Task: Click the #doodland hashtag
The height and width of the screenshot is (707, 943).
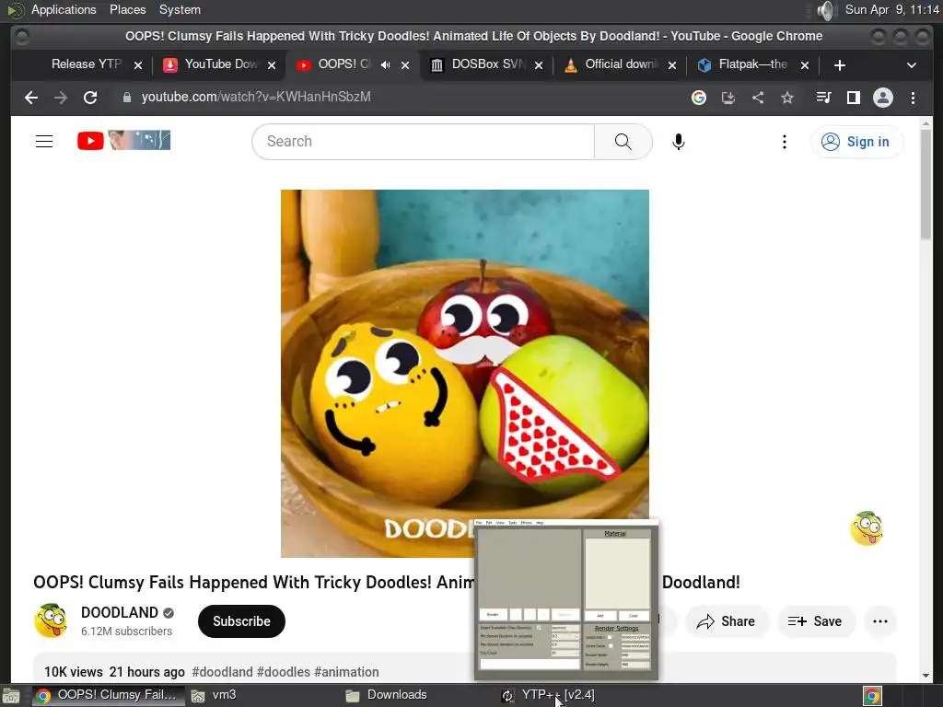Action: point(222,671)
